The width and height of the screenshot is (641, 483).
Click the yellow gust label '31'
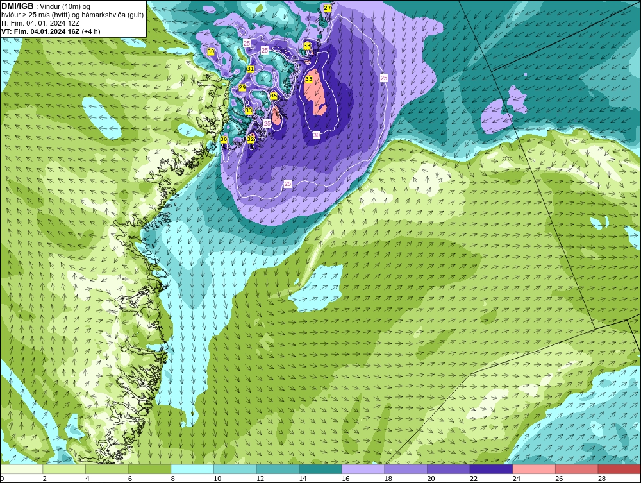251,69
